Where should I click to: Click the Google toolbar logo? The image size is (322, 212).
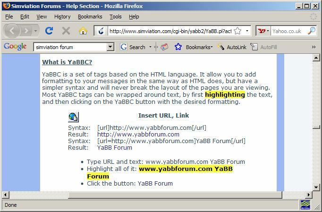point(15,47)
